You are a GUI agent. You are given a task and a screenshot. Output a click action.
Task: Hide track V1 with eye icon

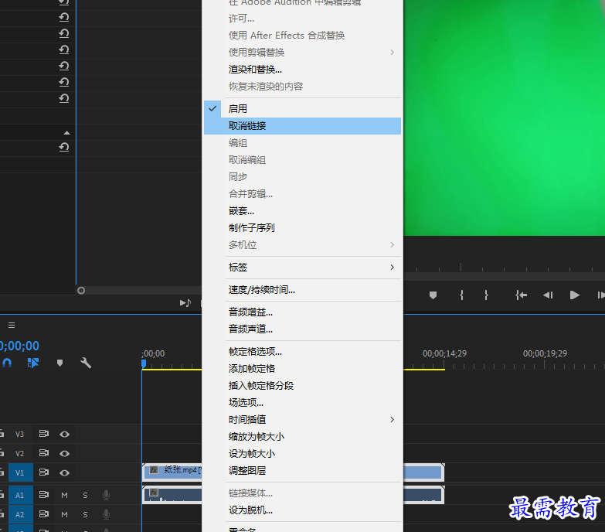click(64, 472)
